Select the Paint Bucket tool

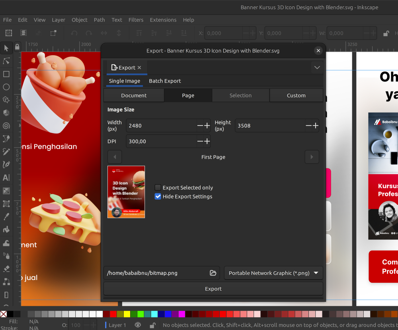6,229
